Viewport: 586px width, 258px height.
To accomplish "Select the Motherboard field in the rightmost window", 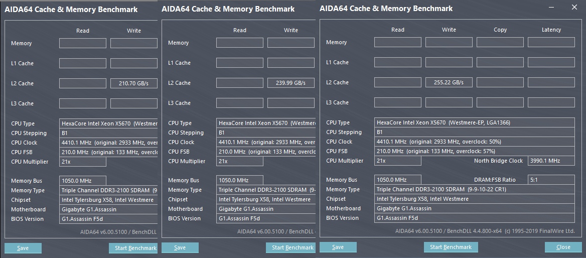I will (x=475, y=208).
